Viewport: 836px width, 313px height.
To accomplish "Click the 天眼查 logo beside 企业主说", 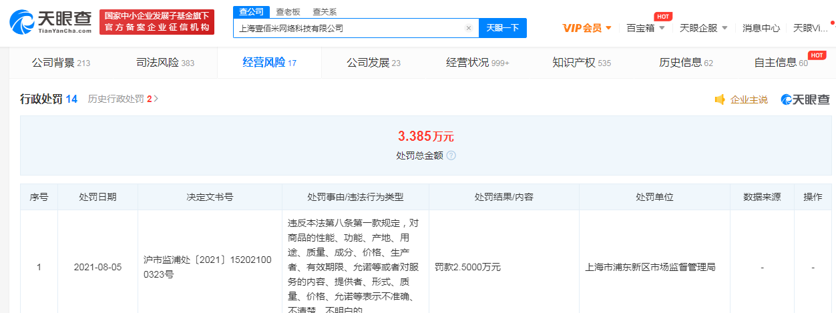I will coord(805,99).
